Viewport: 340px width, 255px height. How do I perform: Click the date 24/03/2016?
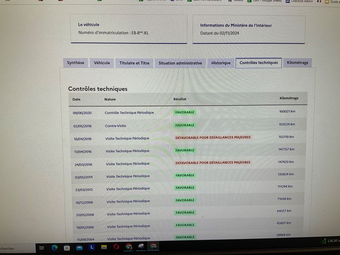pyautogui.click(x=83, y=164)
